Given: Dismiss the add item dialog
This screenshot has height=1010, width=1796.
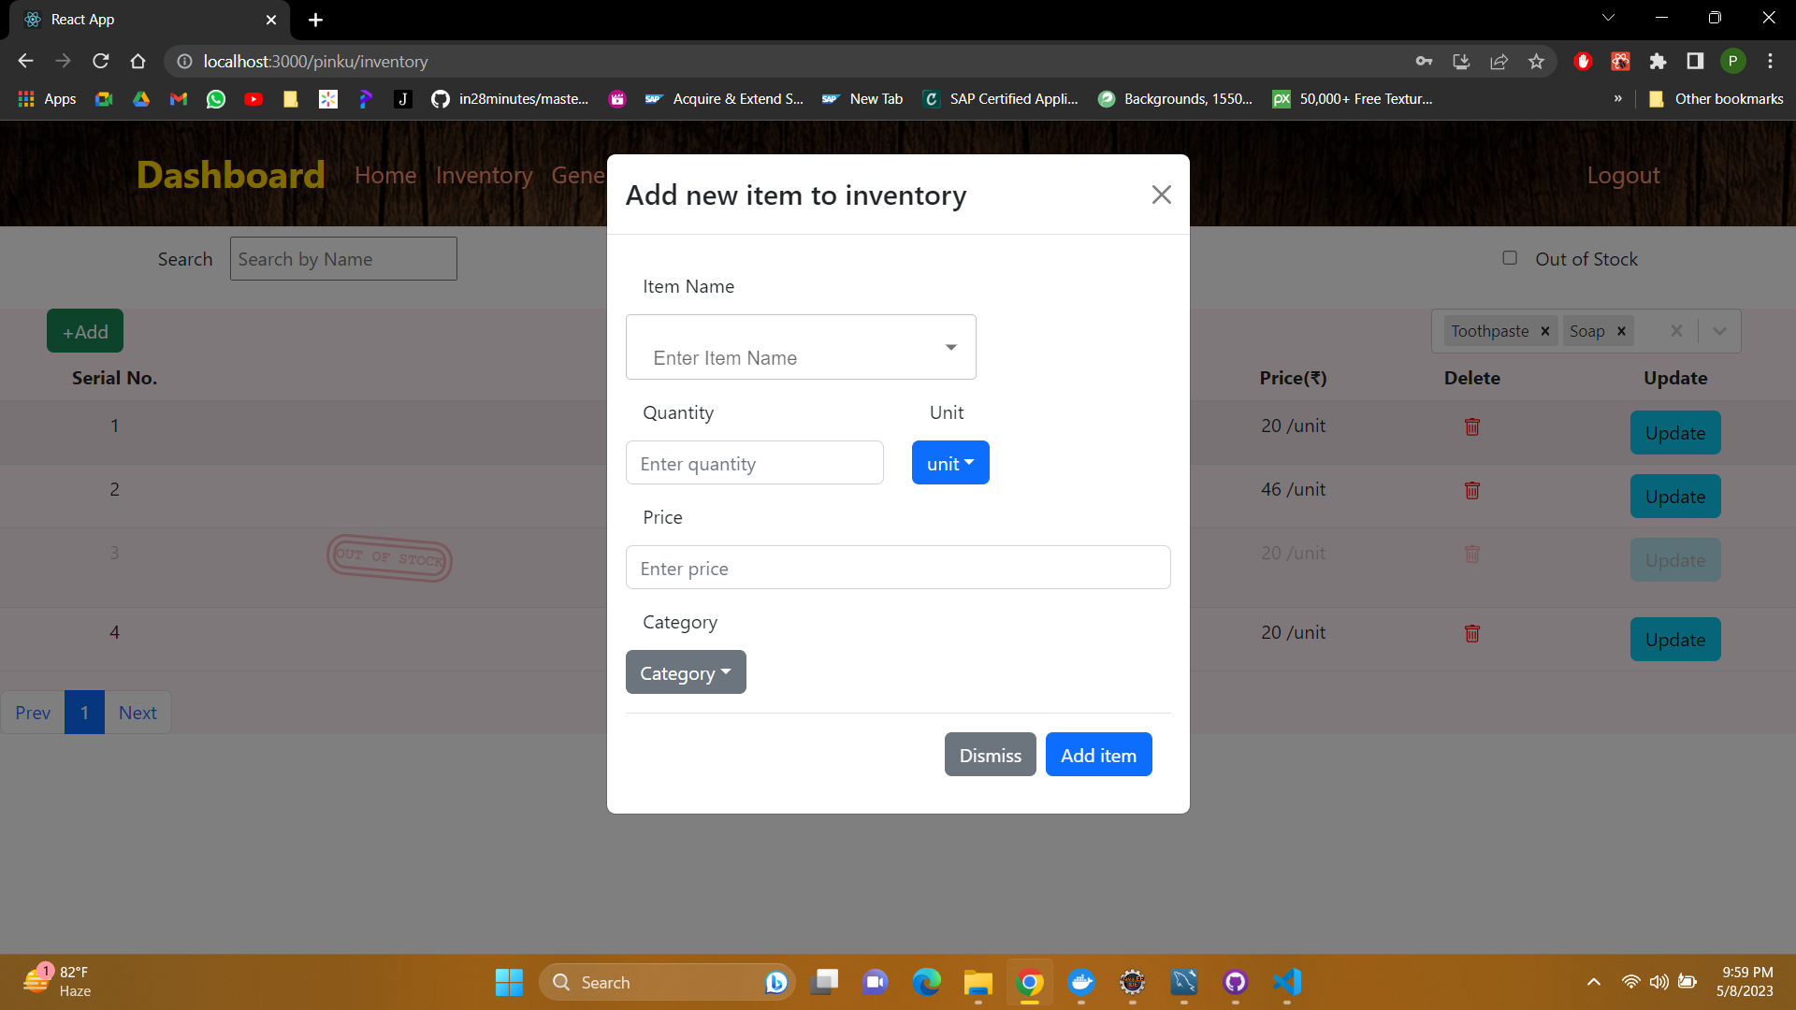Looking at the screenshot, I should pyautogui.click(x=990, y=754).
